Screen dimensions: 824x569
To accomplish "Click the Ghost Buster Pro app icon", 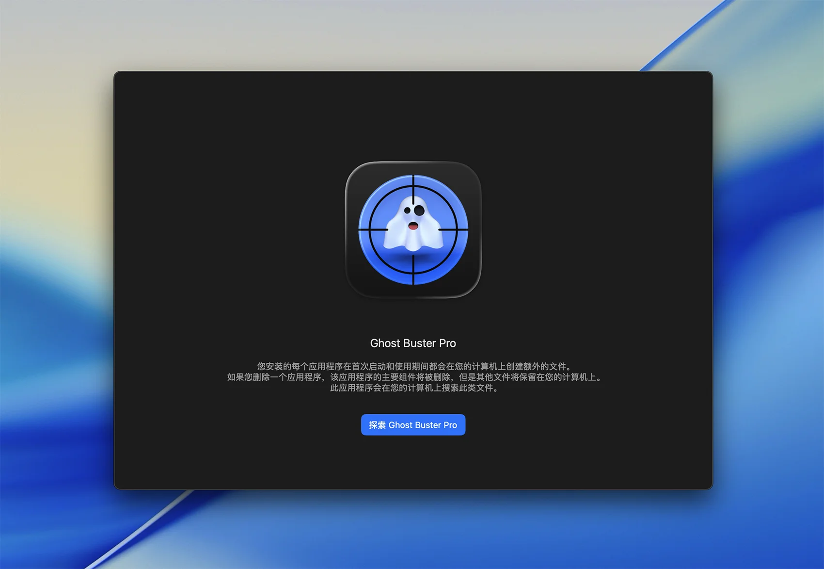I will tap(413, 229).
